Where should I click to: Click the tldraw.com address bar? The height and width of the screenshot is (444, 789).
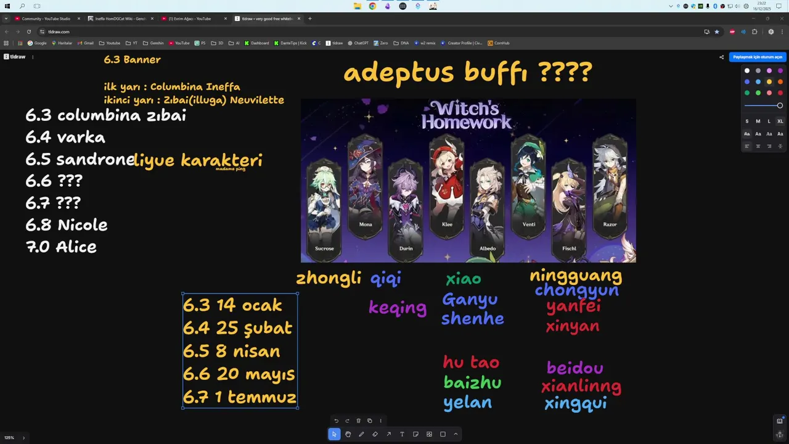click(x=370, y=31)
